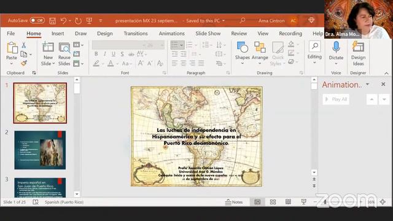Viewport: 393px width, 221px height.
Task: Justify text alignment
Action: 201,63
